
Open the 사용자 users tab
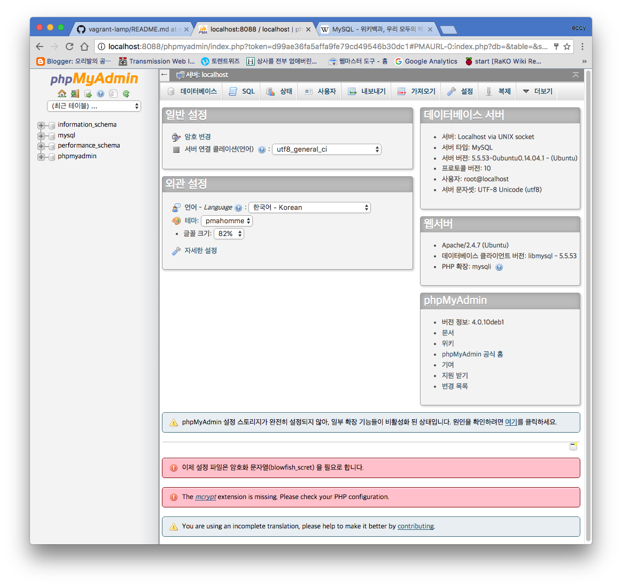(320, 92)
